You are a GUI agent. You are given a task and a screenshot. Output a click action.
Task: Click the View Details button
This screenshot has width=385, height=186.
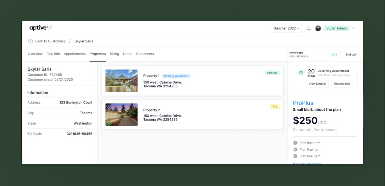[317, 84]
